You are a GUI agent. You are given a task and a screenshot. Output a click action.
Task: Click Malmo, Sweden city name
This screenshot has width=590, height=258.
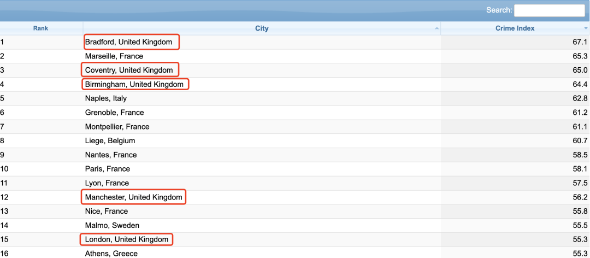tap(112, 226)
